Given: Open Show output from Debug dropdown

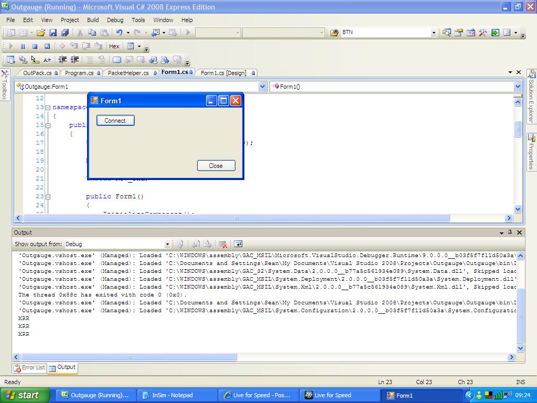Looking at the screenshot, I should pos(167,245).
